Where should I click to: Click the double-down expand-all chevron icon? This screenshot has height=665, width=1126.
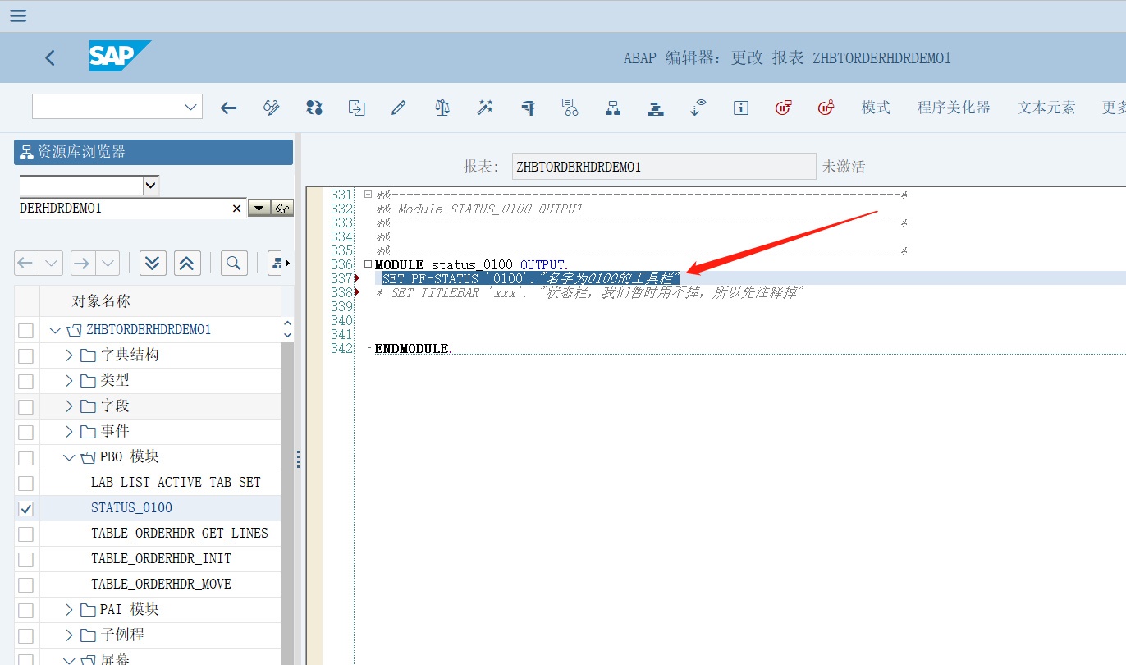tap(153, 263)
